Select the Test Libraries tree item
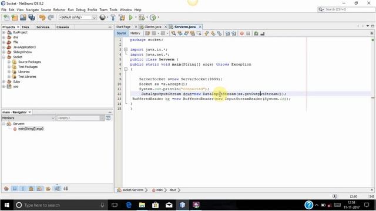This screenshot has height=211, width=376. [x=27, y=77]
